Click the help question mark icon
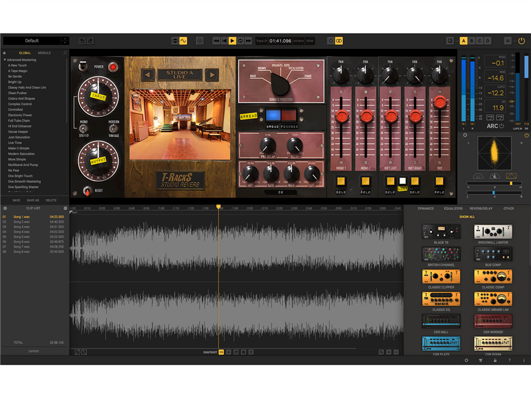531x398 pixels. tap(509, 360)
